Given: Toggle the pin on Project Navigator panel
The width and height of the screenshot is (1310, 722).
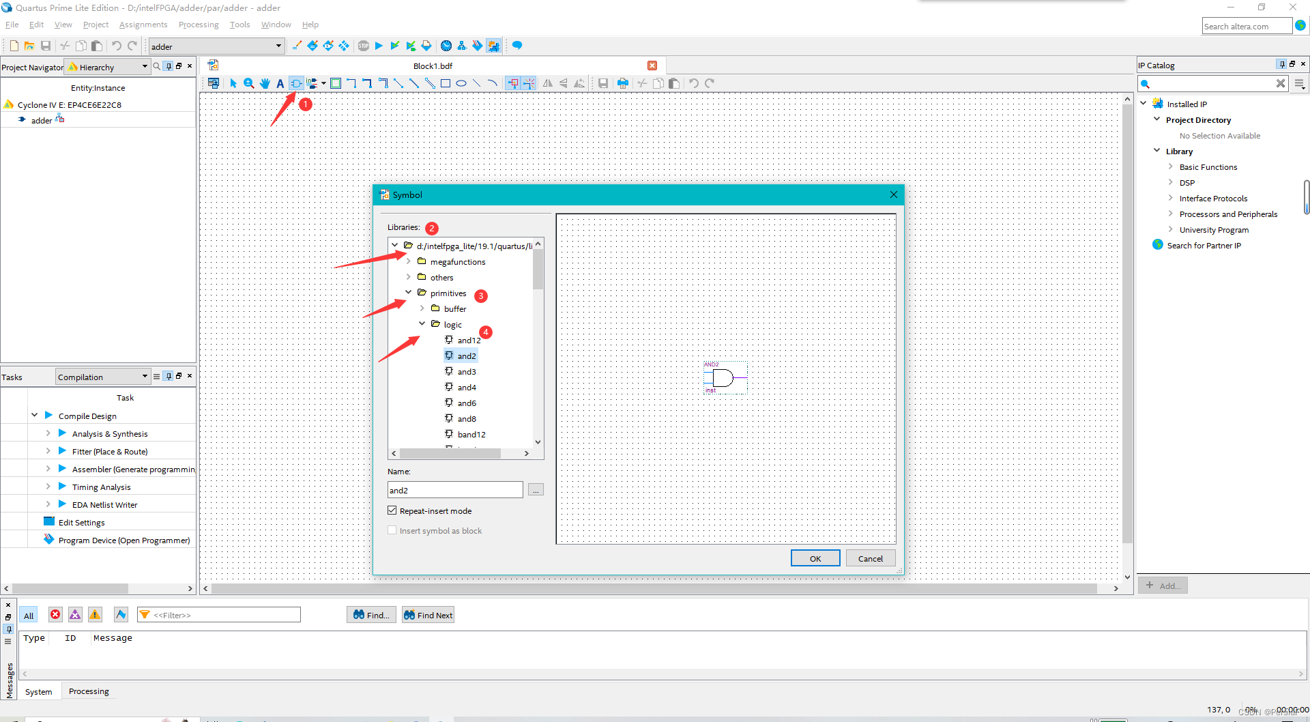Looking at the screenshot, I should (x=169, y=66).
